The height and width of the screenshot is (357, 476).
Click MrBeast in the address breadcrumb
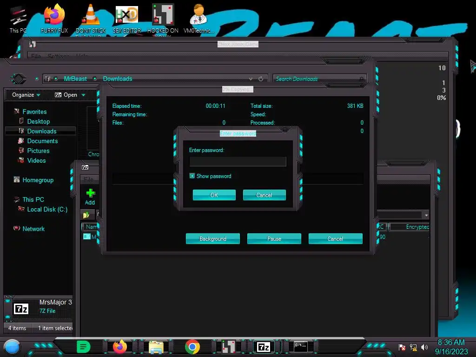click(75, 79)
